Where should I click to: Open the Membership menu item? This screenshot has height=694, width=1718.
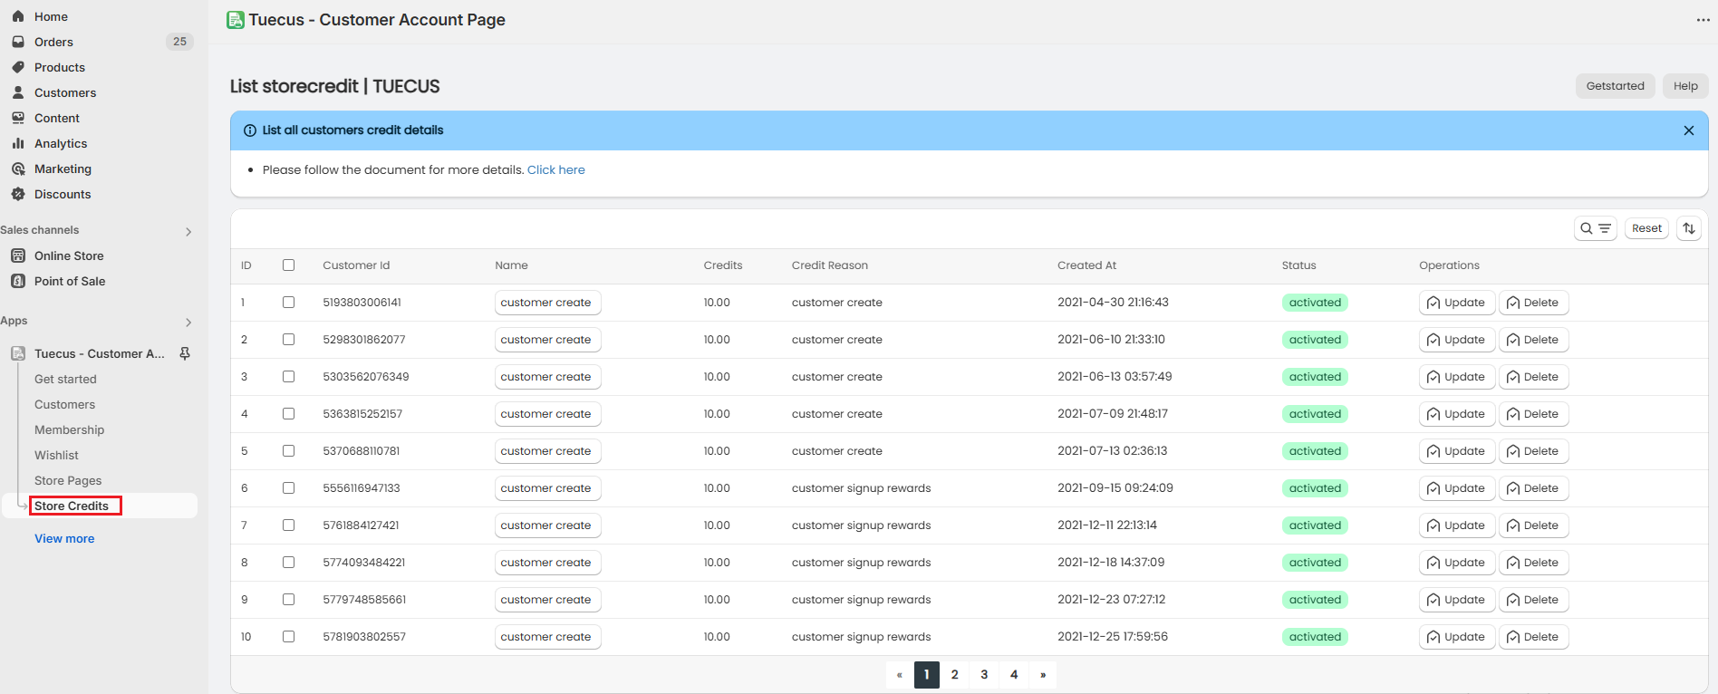tap(69, 429)
